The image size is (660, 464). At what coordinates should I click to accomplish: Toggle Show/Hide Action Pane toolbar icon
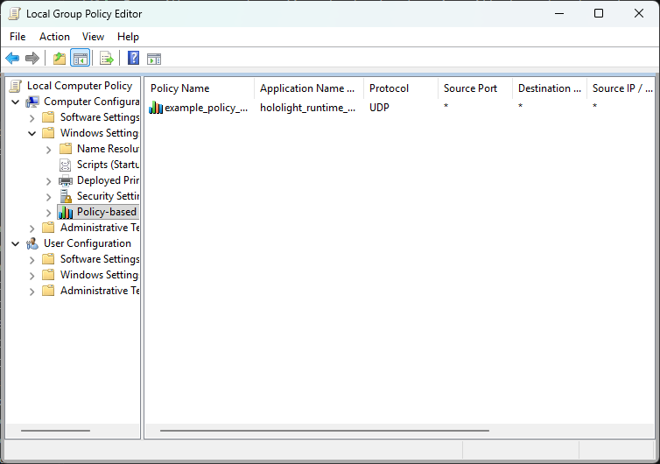[x=154, y=59]
